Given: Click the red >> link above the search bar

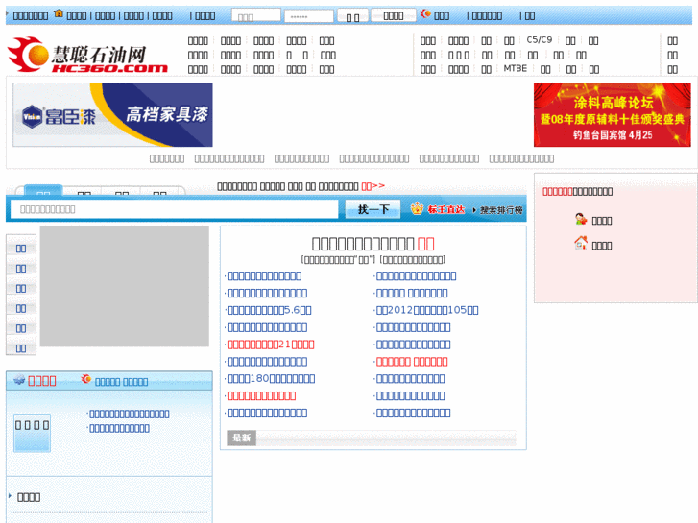Looking at the screenshot, I should click(373, 186).
